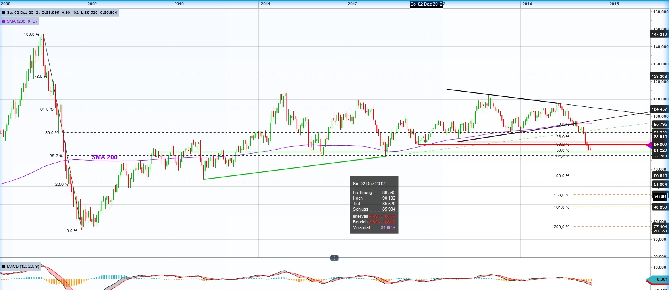The width and height of the screenshot is (669, 290).
Task: Click the 66,645 price label
Action: pyautogui.click(x=660, y=175)
